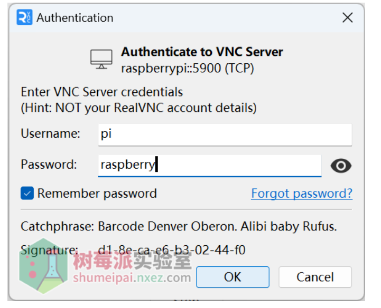Click the Password label
The height and width of the screenshot is (308, 381).
pyautogui.click(x=49, y=165)
